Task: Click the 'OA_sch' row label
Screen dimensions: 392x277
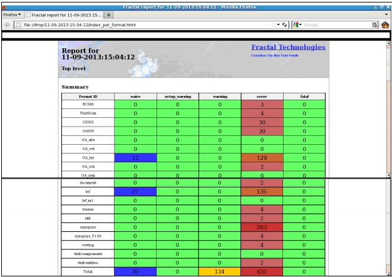Action: [x=88, y=167]
